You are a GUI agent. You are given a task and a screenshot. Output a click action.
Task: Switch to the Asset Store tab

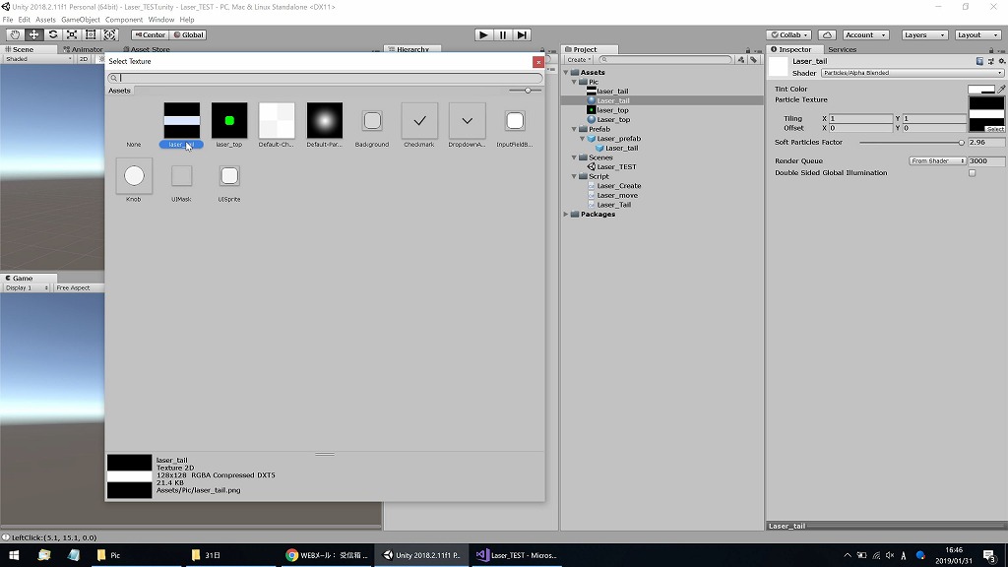(x=148, y=49)
